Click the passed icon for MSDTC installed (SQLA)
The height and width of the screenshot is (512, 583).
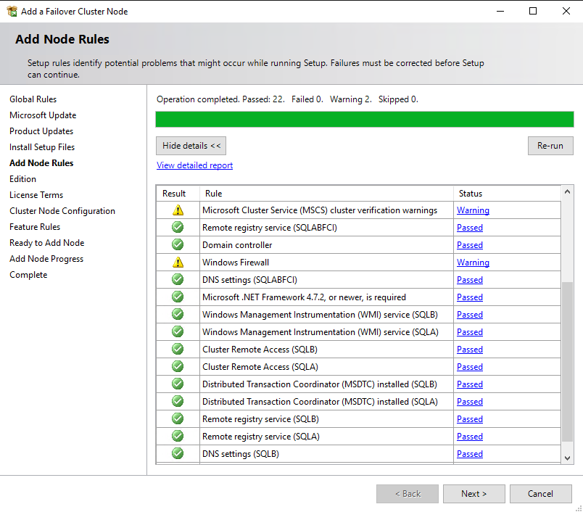coord(178,401)
